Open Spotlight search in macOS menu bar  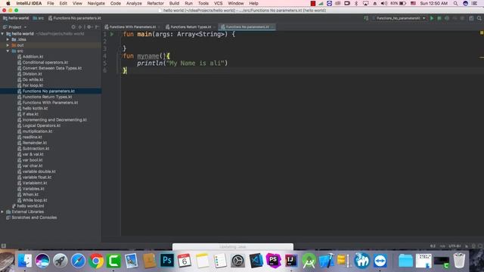coord(455,3)
